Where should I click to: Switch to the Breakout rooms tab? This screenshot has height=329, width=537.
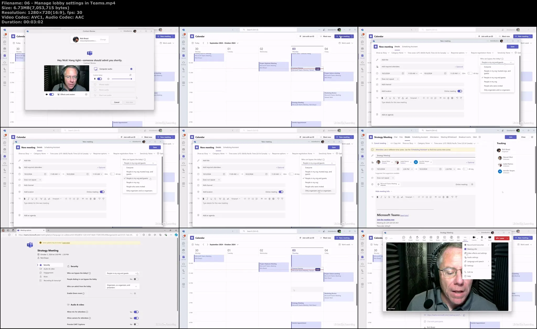[465, 137]
